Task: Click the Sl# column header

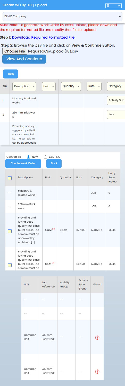Action: (5, 86)
